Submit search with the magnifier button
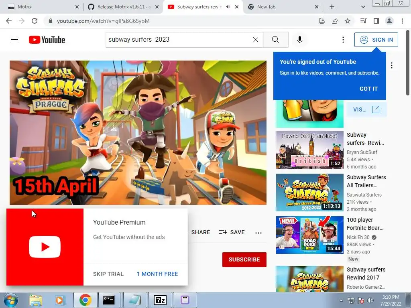411x308 pixels. point(275,40)
